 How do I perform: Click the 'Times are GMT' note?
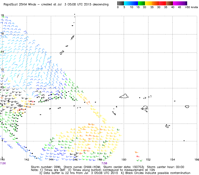(x=55, y=170)
